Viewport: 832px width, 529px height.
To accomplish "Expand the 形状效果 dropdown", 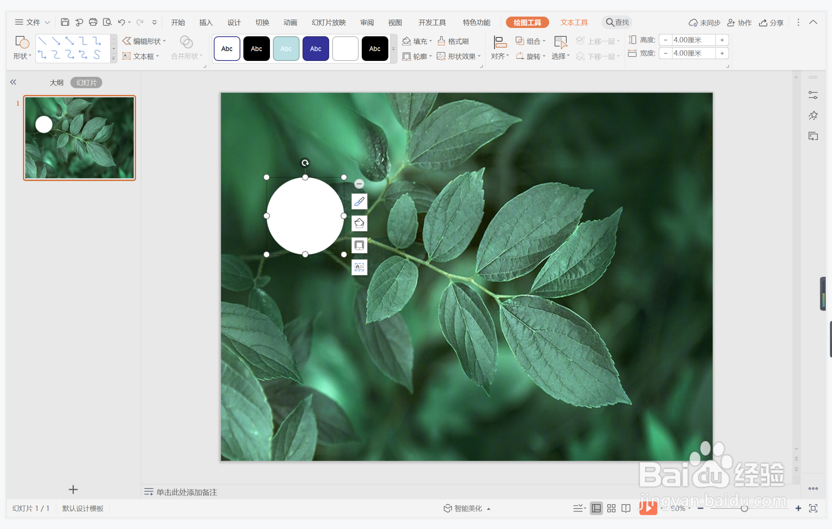I will pos(459,56).
